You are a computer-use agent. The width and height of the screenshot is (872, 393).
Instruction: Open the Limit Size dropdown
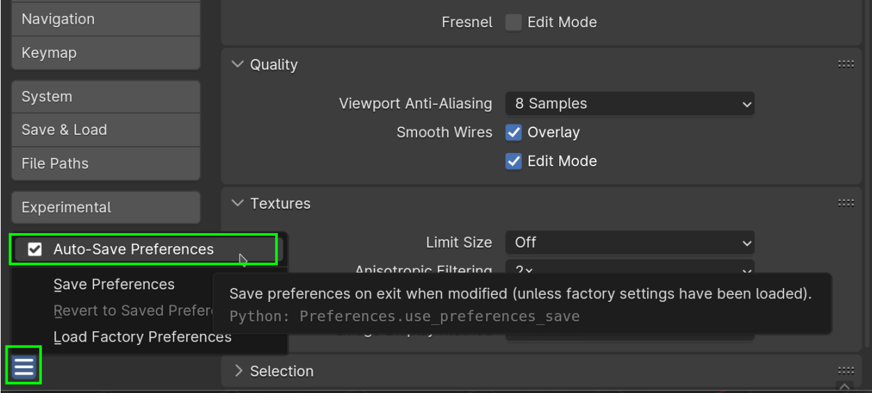tap(630, 243)
